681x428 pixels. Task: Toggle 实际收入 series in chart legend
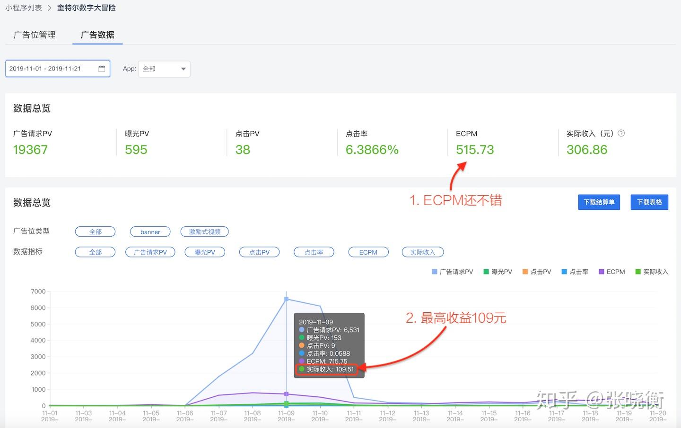point(652,272)
